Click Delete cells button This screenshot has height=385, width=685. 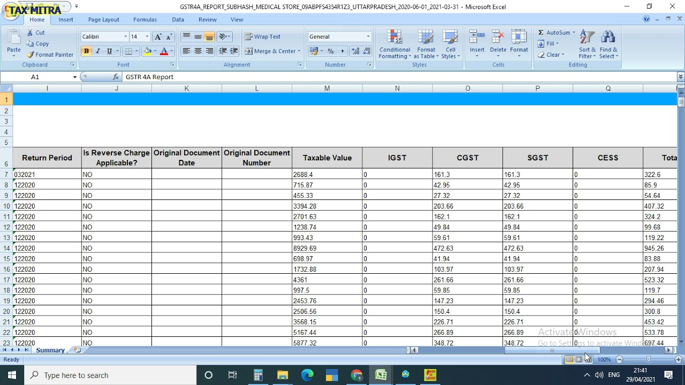[498, 44]
